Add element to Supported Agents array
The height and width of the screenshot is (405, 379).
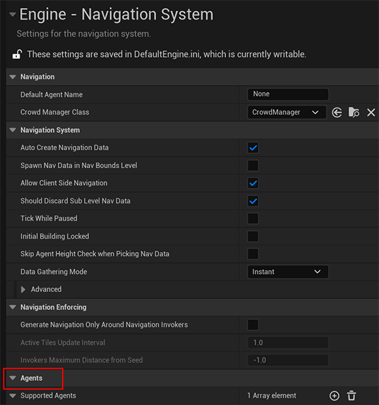335,396
